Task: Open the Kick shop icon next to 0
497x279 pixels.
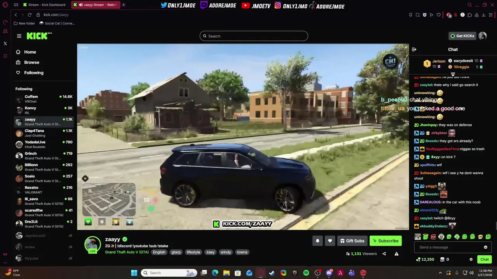Action: pos(442,259)
